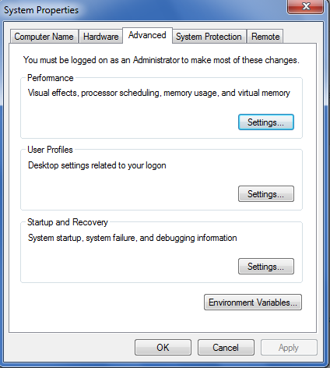330x368 pixels.
Task: Switch to the Computer Name tab
Action: 44,37
